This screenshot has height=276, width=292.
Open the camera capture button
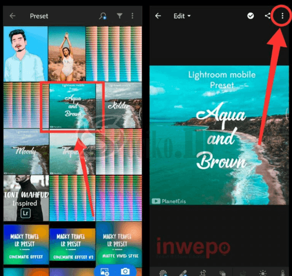pos(125,272)
